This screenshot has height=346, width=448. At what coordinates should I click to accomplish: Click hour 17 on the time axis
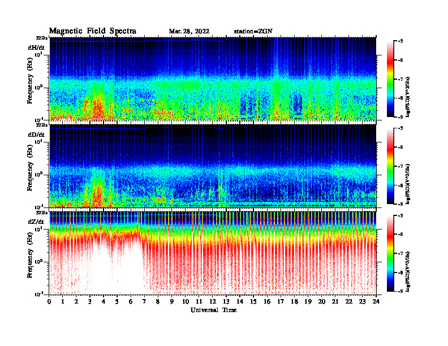[281, 302]
